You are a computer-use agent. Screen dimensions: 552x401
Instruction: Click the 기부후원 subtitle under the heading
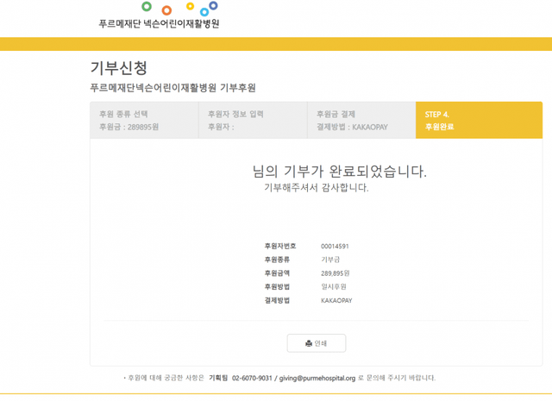click(172, 88)
